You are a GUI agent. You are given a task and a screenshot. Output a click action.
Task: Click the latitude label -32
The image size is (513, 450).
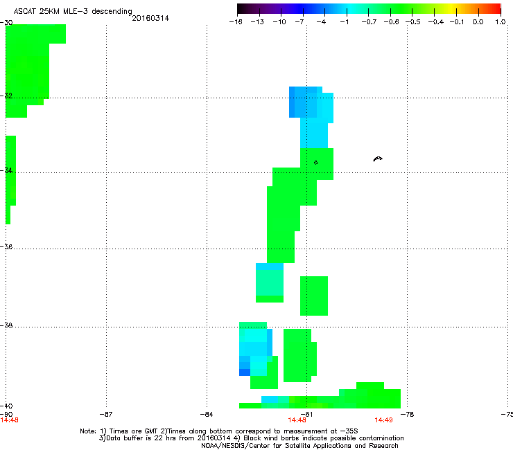point(6,96)
